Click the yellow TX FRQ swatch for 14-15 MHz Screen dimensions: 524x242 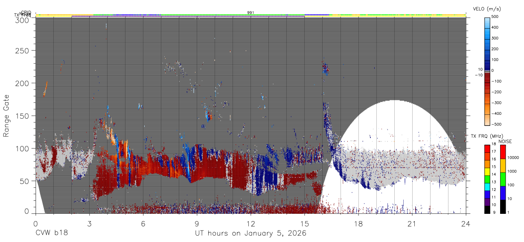point(487,171)
